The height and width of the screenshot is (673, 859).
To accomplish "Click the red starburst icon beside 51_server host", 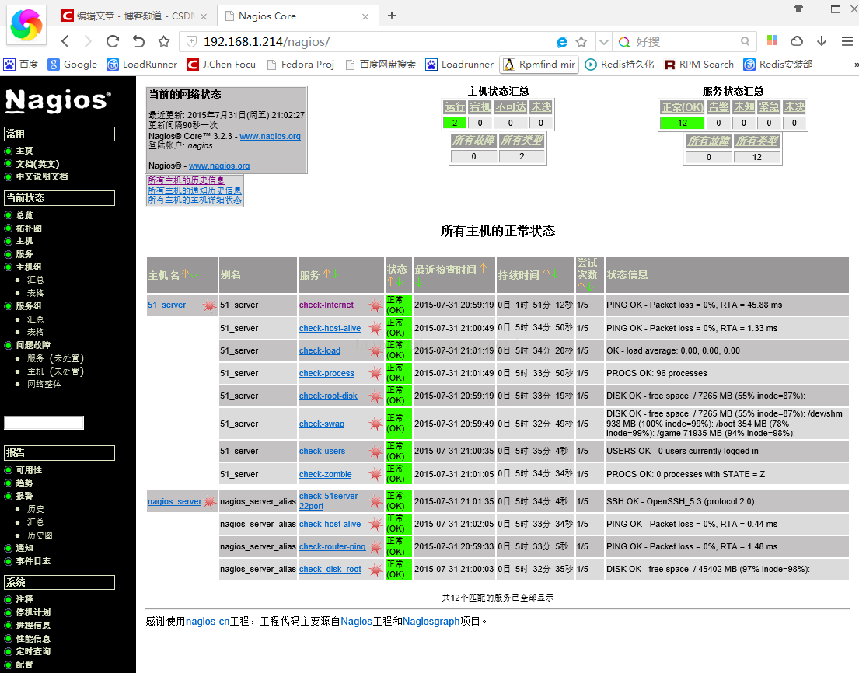I will (x=209, y=305).
